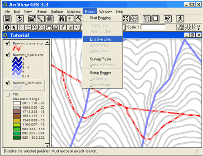Image resolution: width=203 pixels, height=156 pixels.
Task: Click the orange 1531.111 elevation swatch
Action: (17, 116)
